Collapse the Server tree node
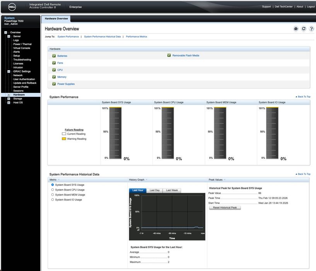 pos(9,36)
